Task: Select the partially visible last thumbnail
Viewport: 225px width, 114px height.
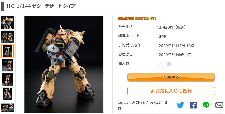Action: click(7, 107)
